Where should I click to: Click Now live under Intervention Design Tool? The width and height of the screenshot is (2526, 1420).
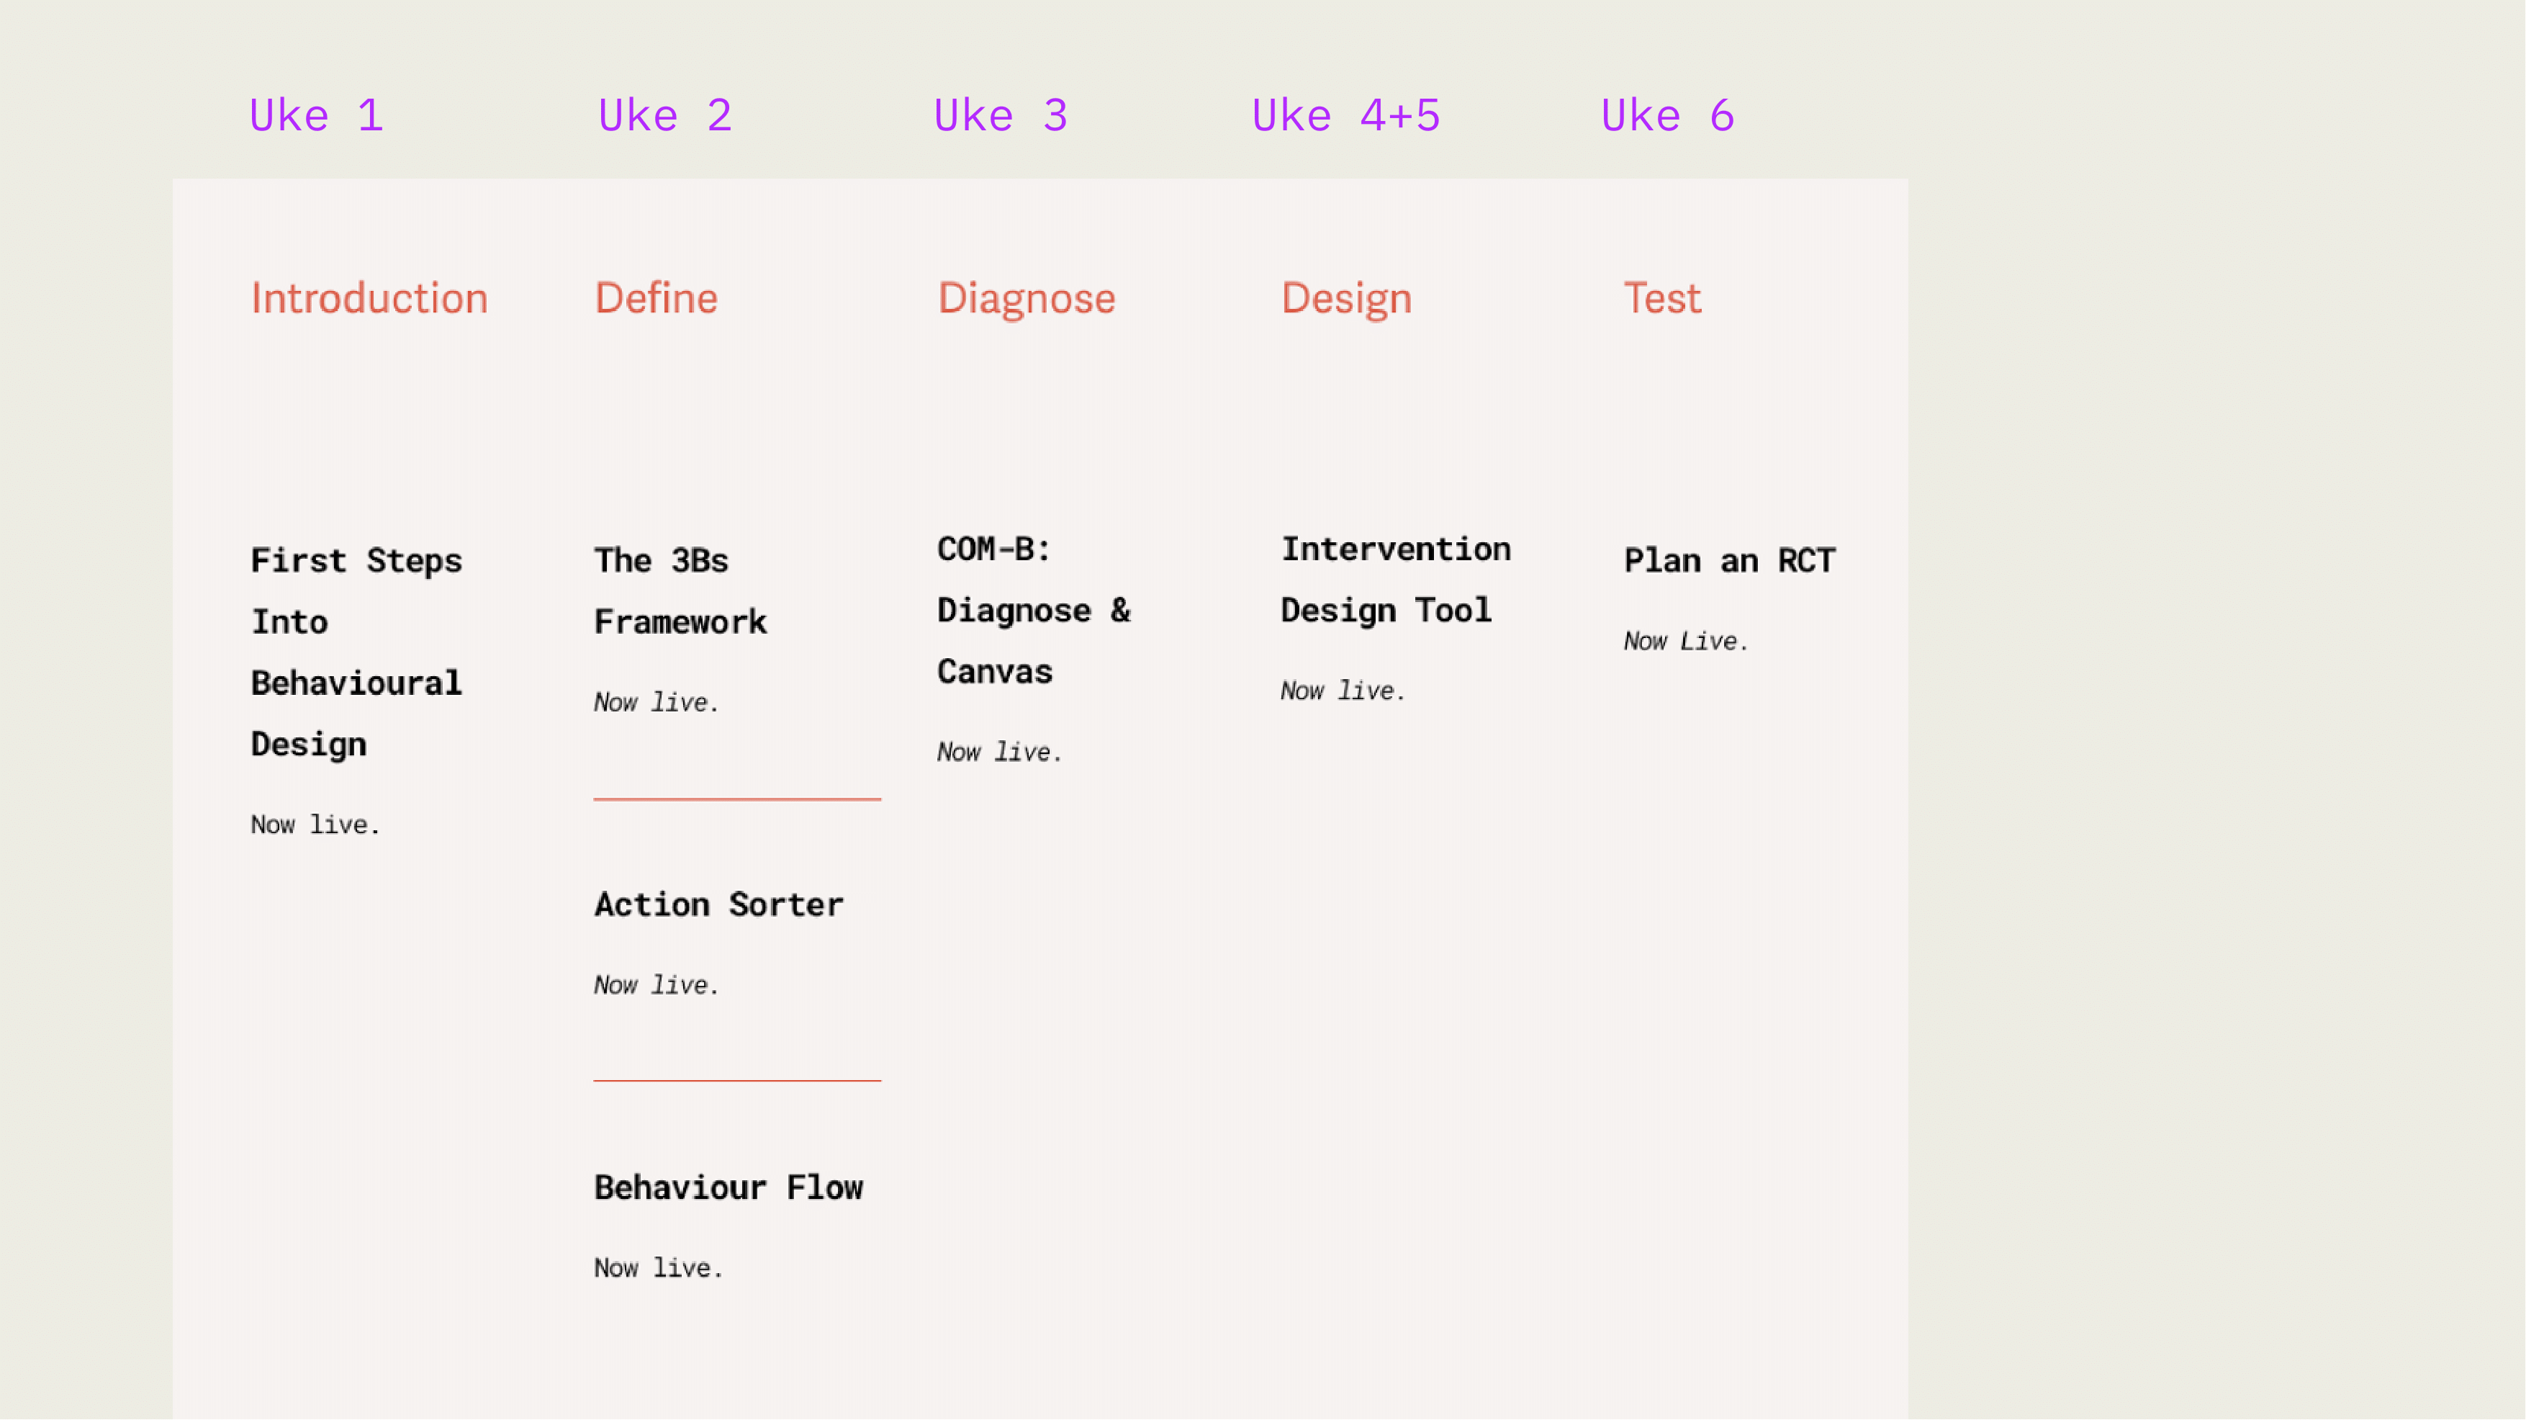[1343, 691]
